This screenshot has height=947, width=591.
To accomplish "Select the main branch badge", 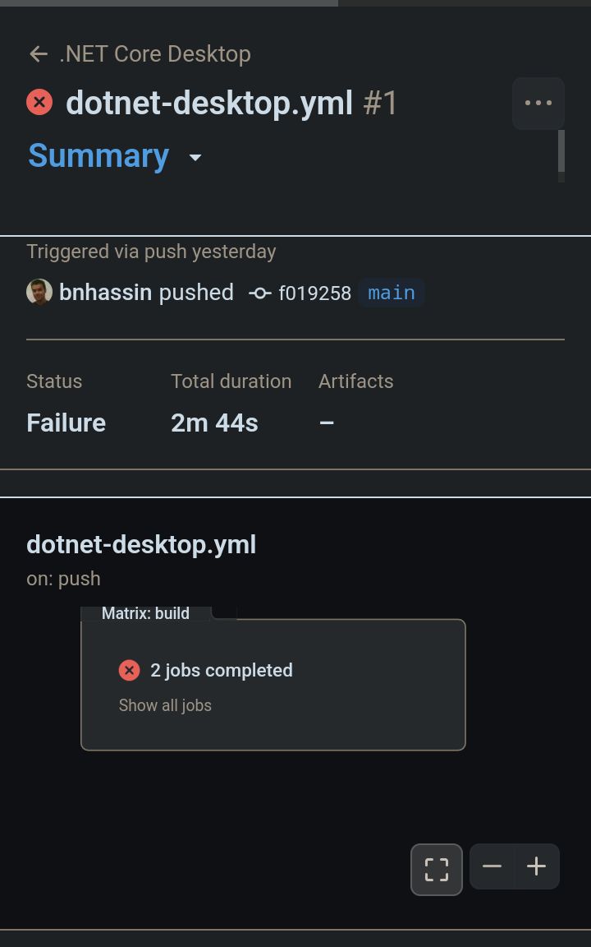I will pos(391,293).
